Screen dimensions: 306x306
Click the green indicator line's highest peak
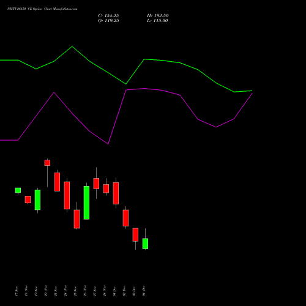pyautogui.click(x=72, y=47)
